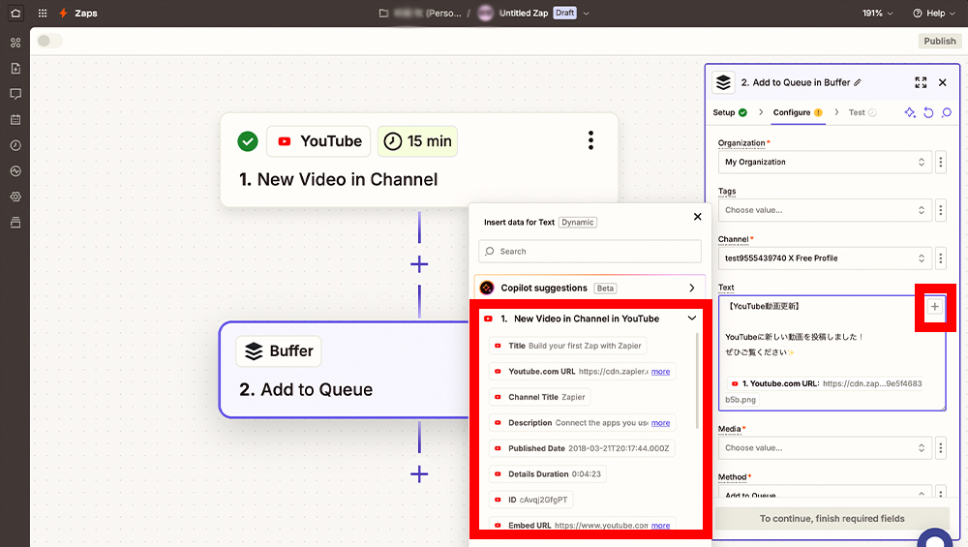Open the components icon in left sidebar
The width and height of the screenshot is (968, 547).
tap(15, 43)
